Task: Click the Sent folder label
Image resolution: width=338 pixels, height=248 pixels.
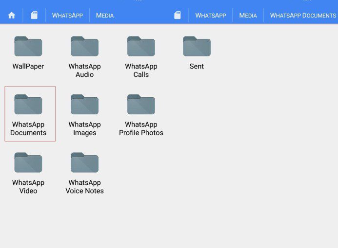Action: [197, 66]
